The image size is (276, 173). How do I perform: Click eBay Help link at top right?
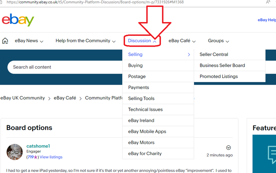point(267,20)
